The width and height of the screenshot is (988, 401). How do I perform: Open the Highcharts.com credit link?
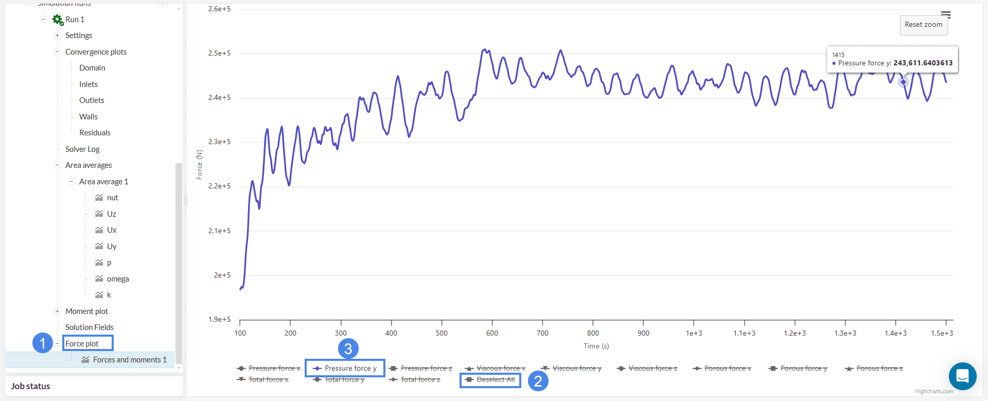tap(933, 392)
